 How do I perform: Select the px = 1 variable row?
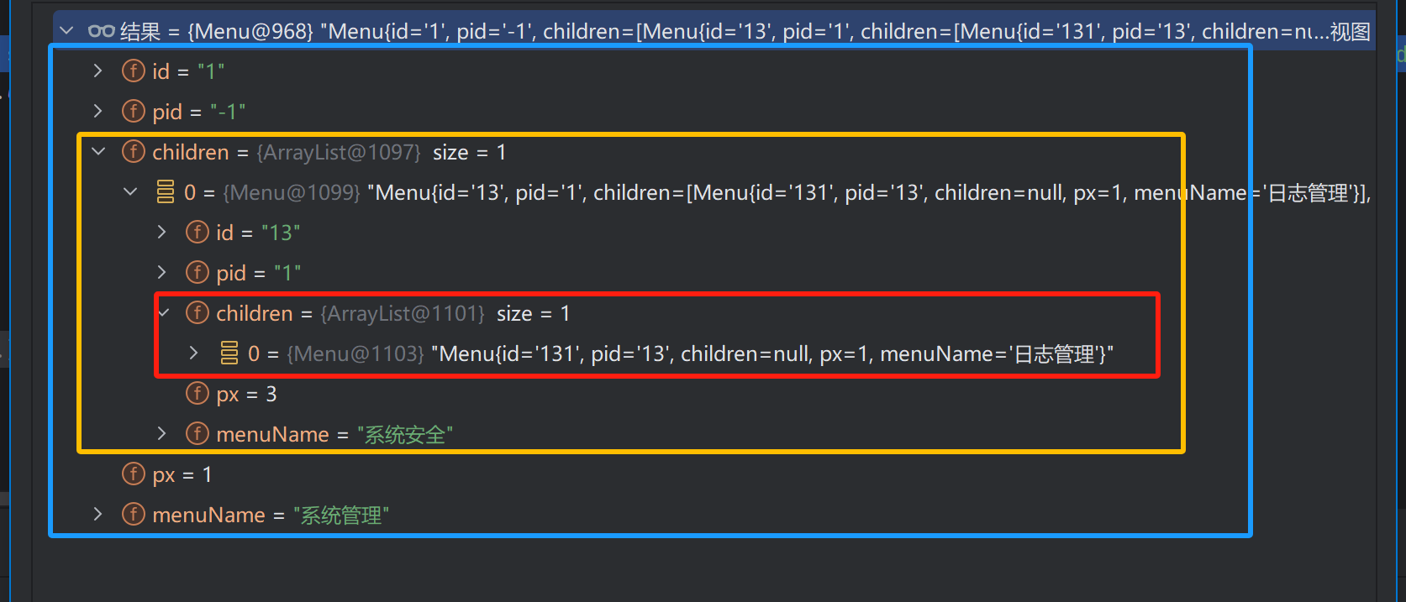(182, 474)
